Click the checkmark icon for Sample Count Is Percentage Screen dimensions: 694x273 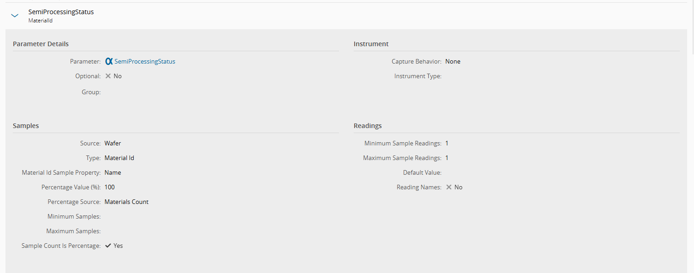point(108,246)
